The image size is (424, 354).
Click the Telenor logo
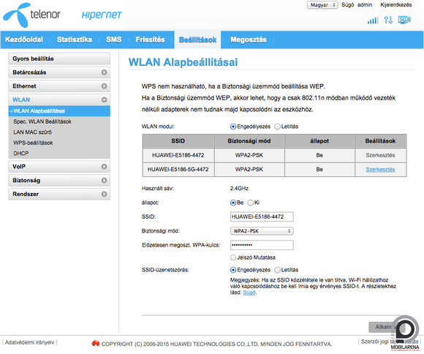[x=32, y=15]
